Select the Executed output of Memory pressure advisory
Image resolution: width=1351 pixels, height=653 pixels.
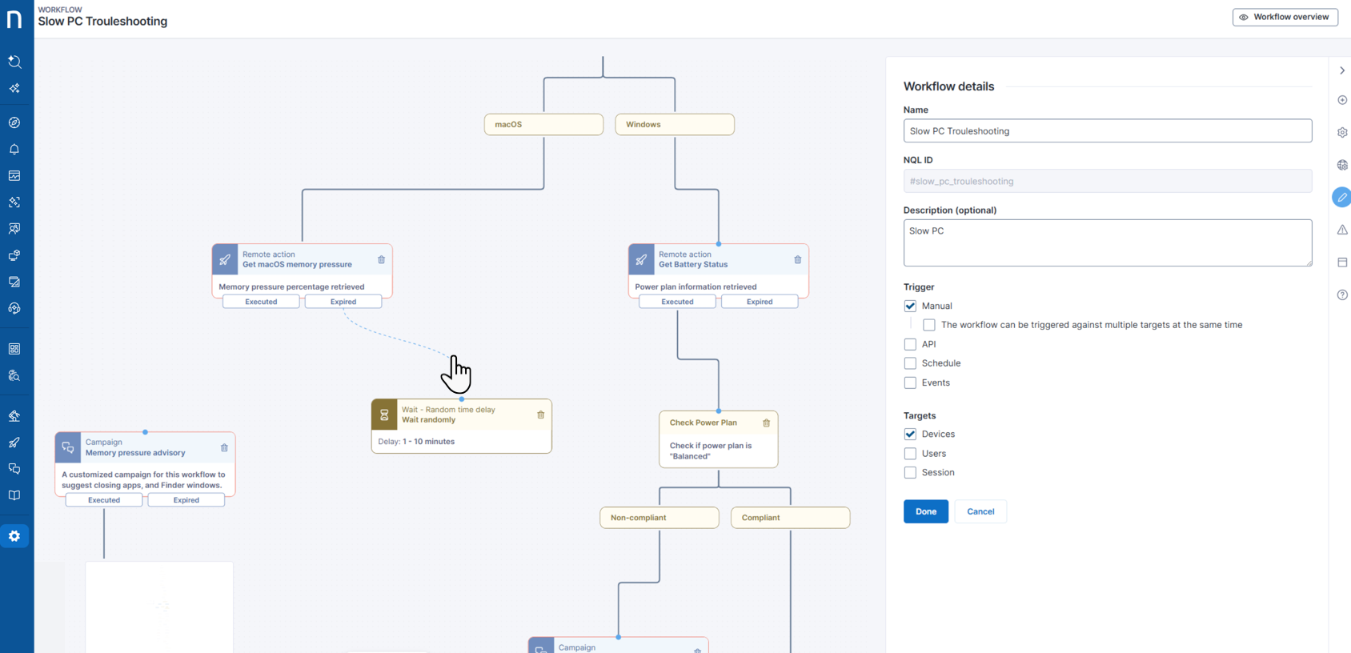tap(104, 500)
